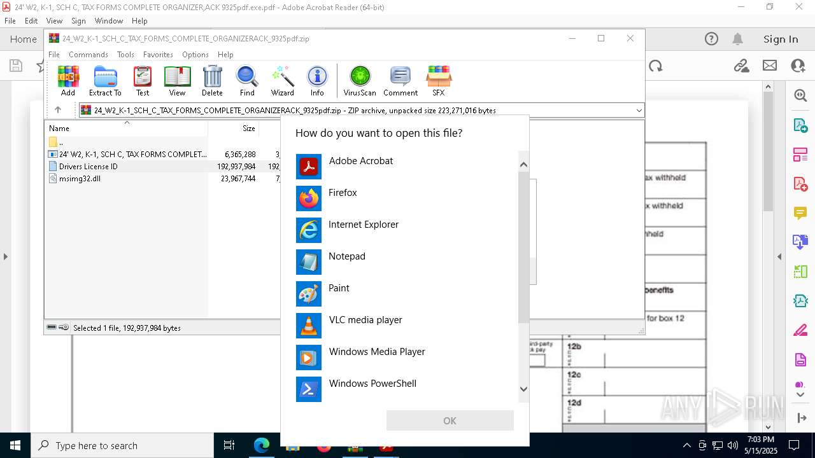This screenshot has width=815, height=458.
Task: Click the Extract To toolbar icon
Action: click(x=105, y=81)
